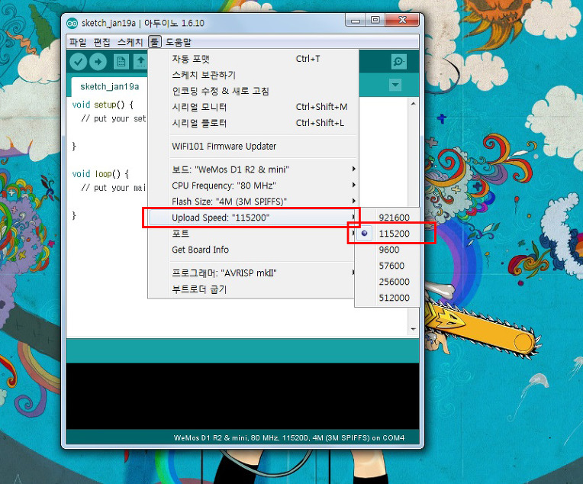Open 시리얼 플로터 from the menu

[253, 123]
